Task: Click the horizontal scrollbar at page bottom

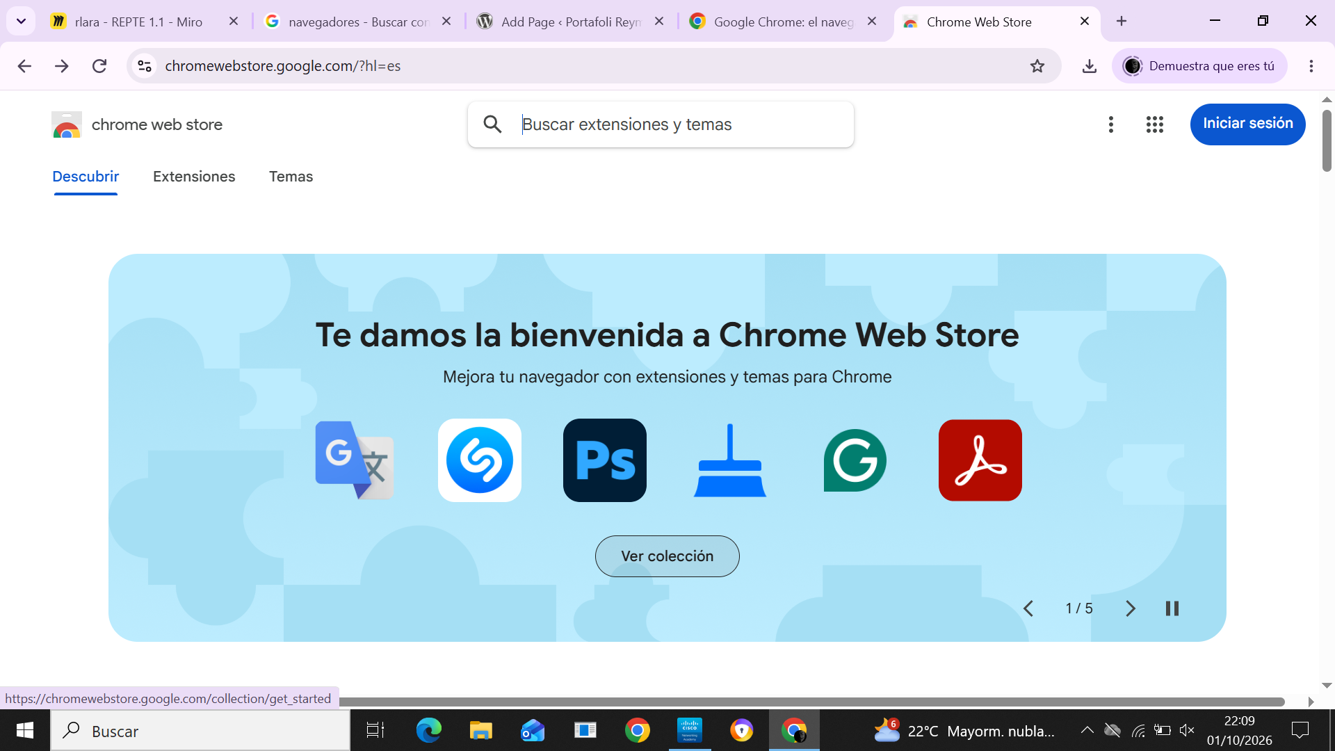Action: [812, 702]
